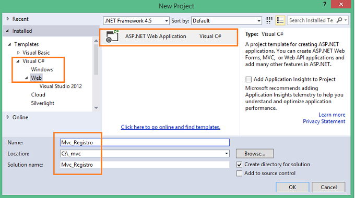Screen dimensions: 355x198
Task: Open search options dropdown arrow
Action: point(346,20)
